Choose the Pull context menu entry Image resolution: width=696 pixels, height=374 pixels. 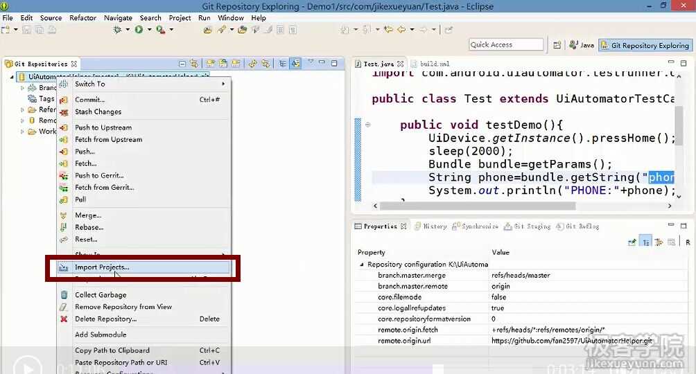pos(143,199)
